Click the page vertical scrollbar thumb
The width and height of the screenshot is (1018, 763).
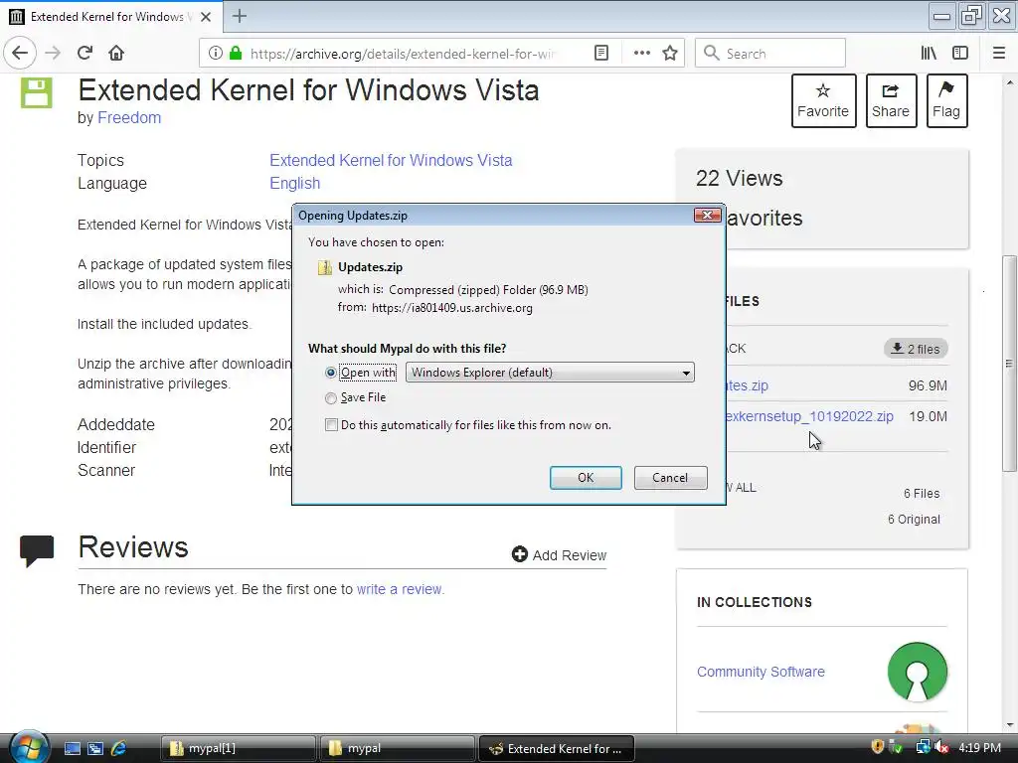[x=1009, y=364]
